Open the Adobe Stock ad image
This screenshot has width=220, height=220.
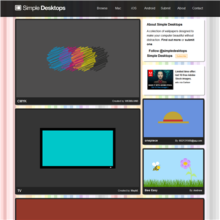tap(160, 79)
